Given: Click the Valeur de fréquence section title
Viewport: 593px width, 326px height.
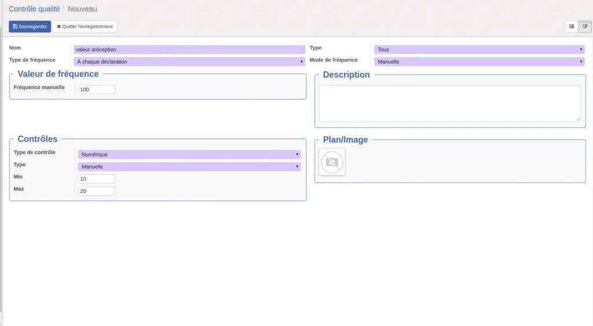Looking at the screenshot, I should coord(58,74).
